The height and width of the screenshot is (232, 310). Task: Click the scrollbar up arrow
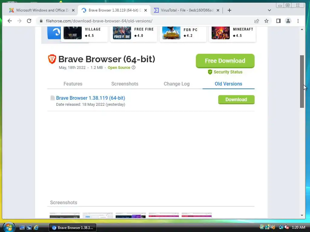click(x=302, y=29)
